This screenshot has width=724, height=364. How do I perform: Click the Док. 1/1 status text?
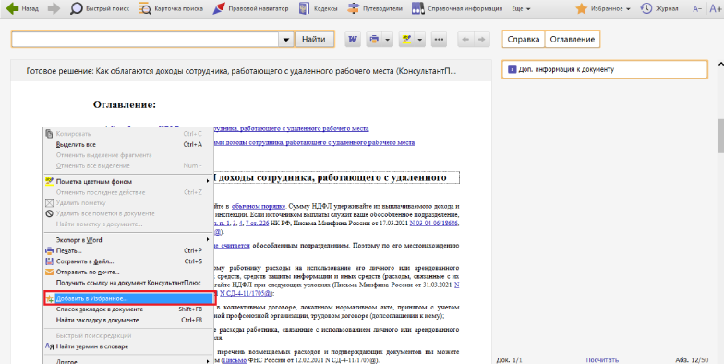pyautogui.click(x=510, y=360)
